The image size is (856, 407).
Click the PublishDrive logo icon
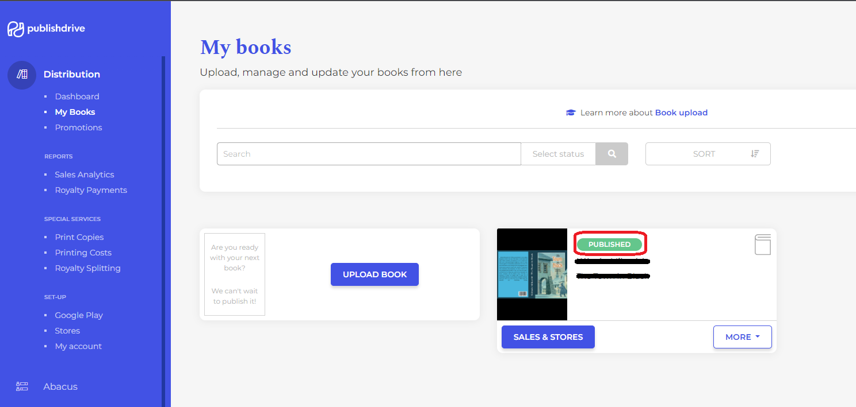(16, 28)
